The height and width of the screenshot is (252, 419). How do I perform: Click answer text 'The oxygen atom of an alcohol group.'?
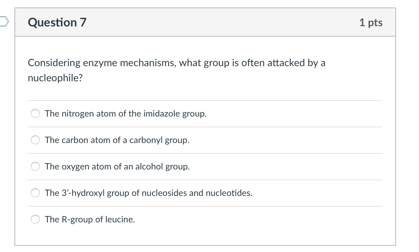[117, 166]
